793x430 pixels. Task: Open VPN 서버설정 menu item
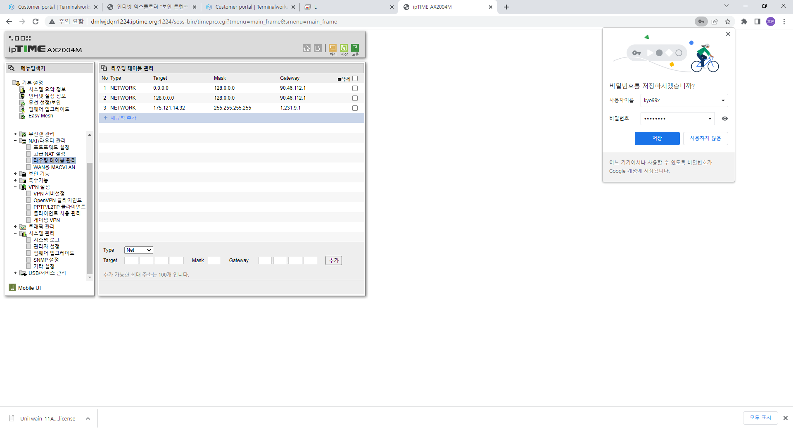(x=49, y=193)
